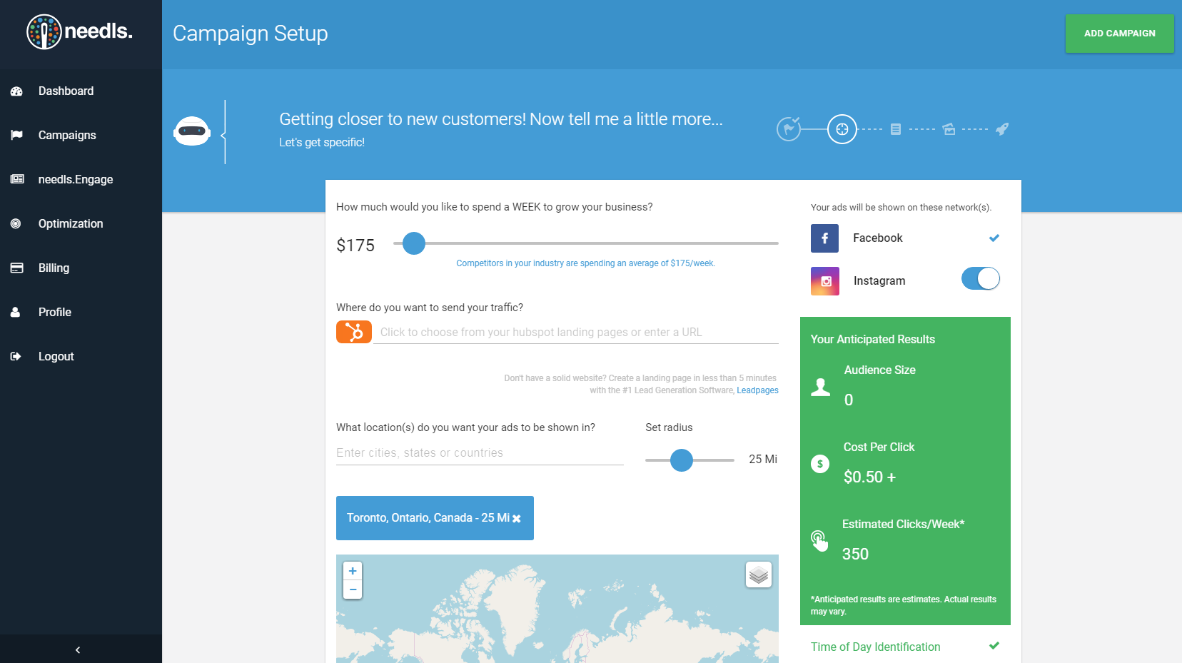1182x663 pixels.
Task: Click the needls logo
Action: tap(80, 32)
